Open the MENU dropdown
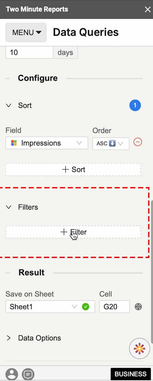This screenshot has height=381, width=153. coord(26,33)
